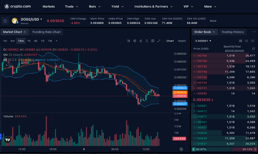Add DOGE/USD to favorites with the star
The width and height of the screenshot is (258, 154).
point(5,21)
